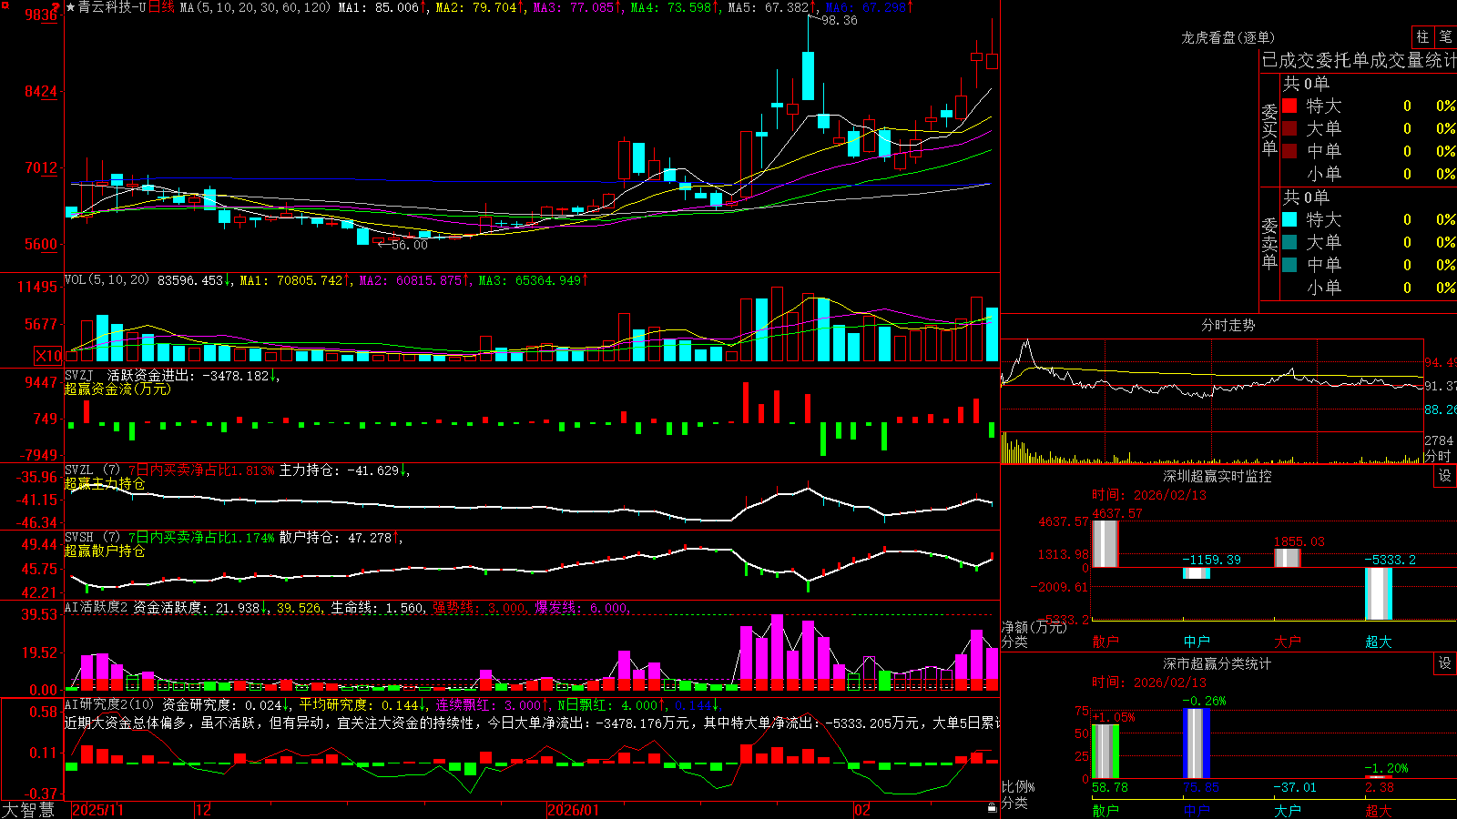This screenshot has height=819, width=1457.
Task: Click the 超赢主力持仓 label
Action: [105, 483]
